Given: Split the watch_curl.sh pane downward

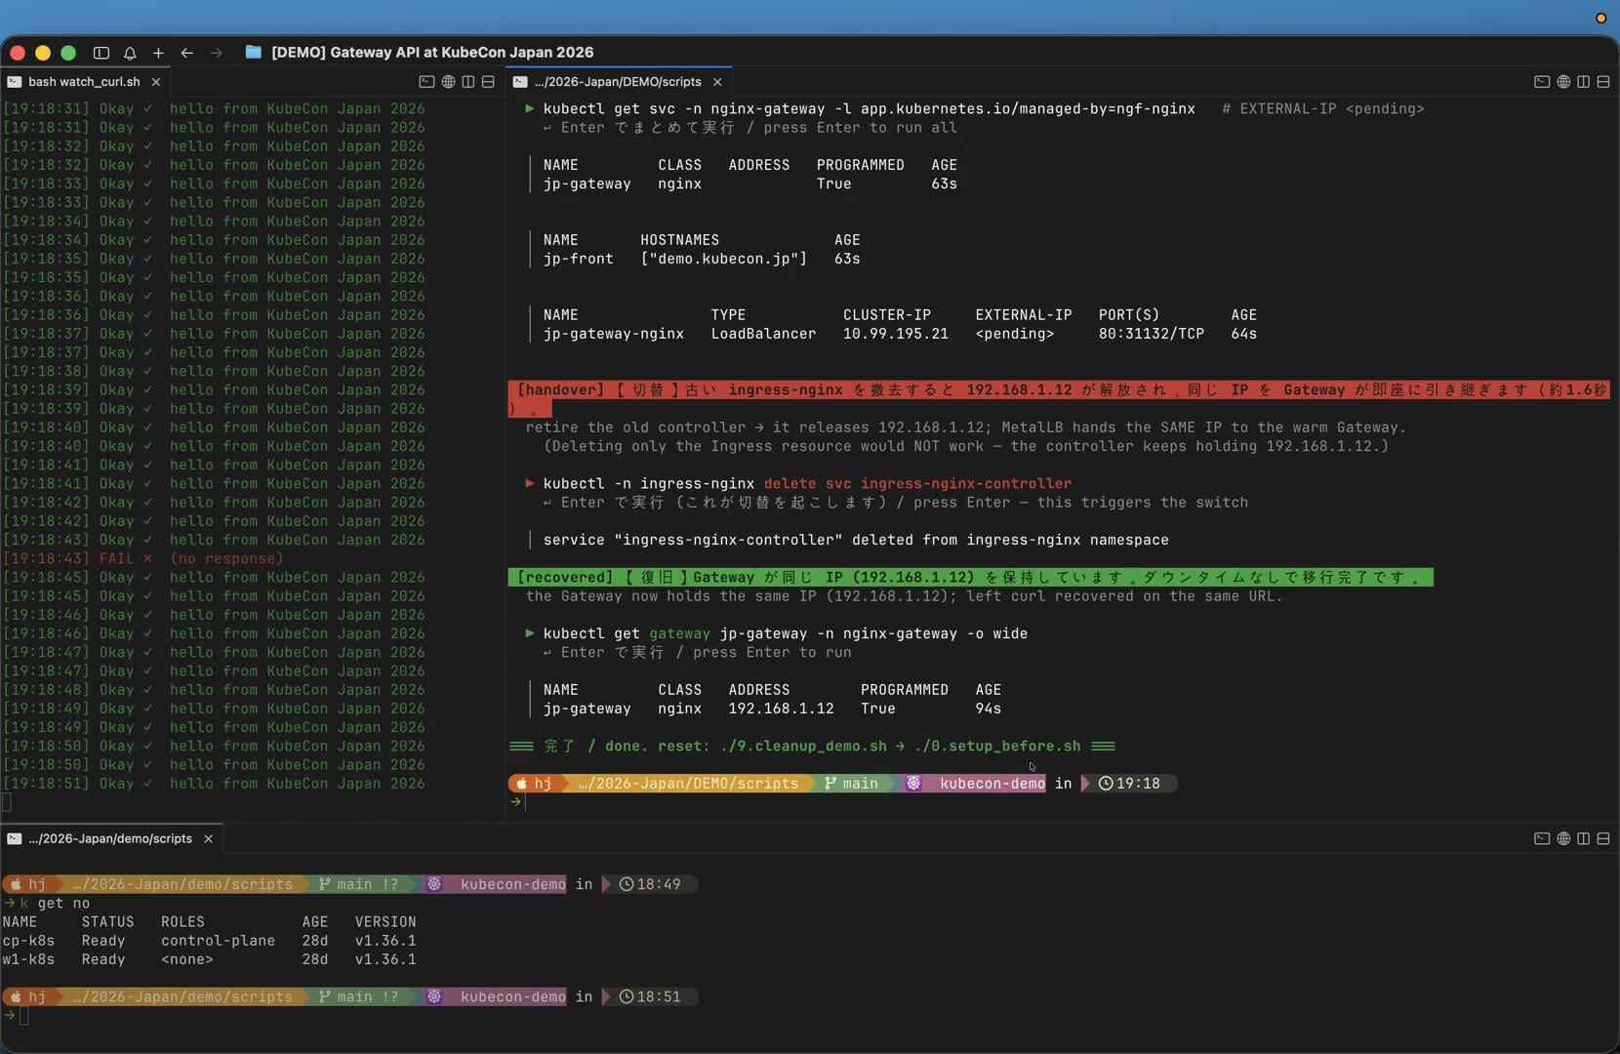Looking at the screenshot, I should [488, 82].
